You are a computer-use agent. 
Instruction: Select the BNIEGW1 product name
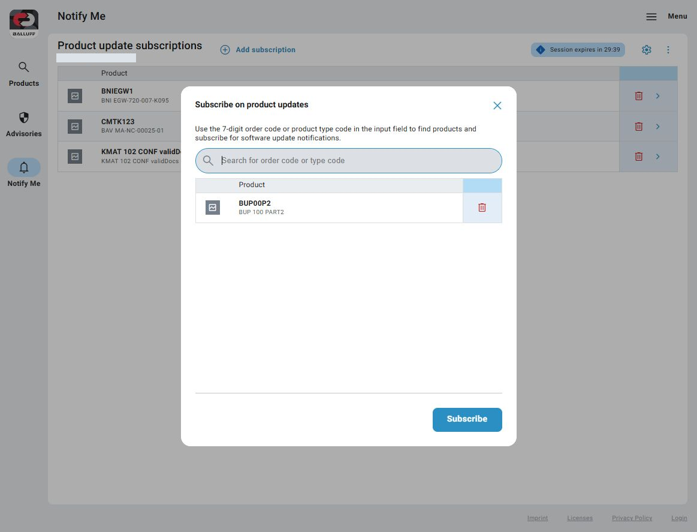(x=117, y=91)
